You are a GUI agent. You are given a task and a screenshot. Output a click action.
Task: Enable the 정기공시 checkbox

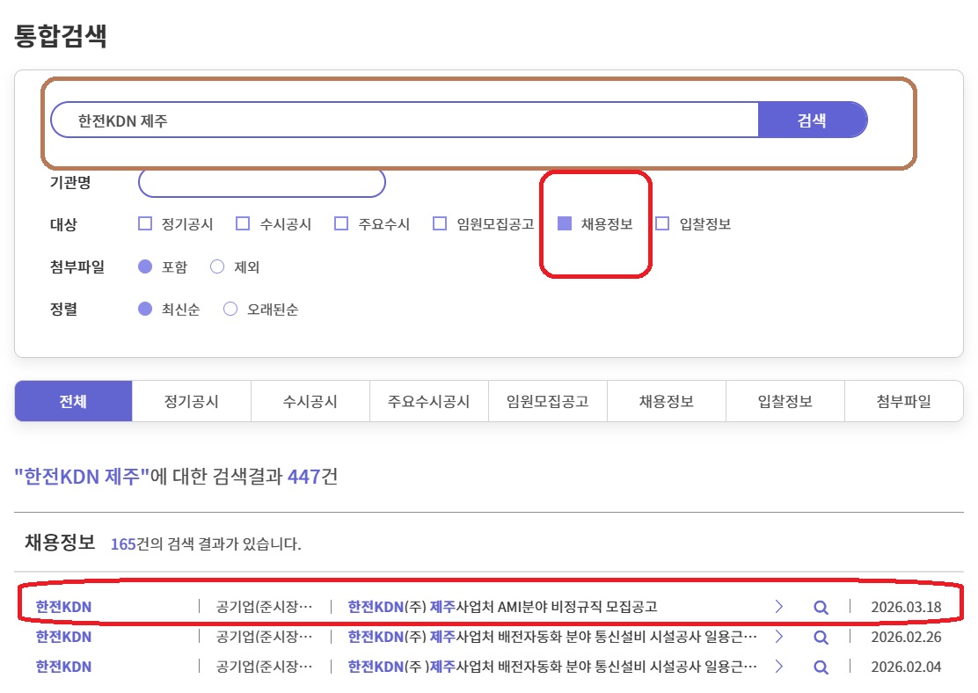[146, 224]
